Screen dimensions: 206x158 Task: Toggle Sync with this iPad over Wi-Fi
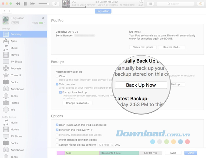[57, 130]
